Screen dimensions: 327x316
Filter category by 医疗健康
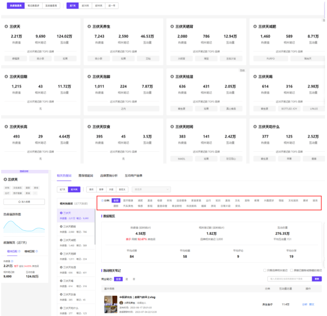tap(128, 200)
